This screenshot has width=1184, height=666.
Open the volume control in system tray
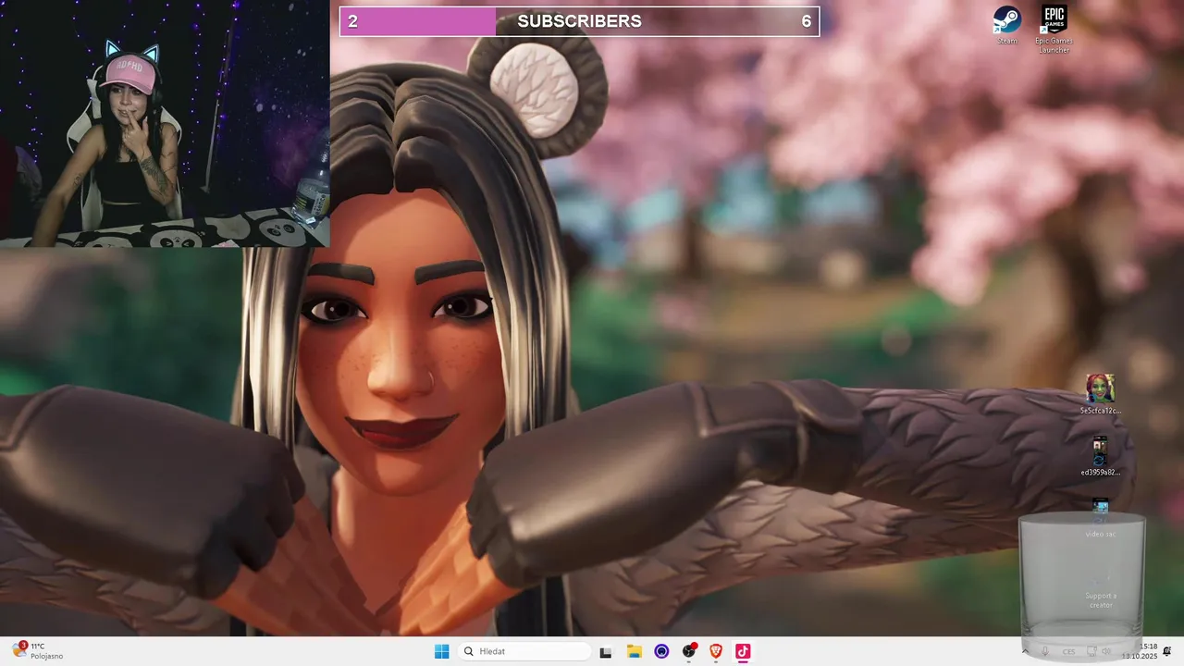pos(1106,651)
